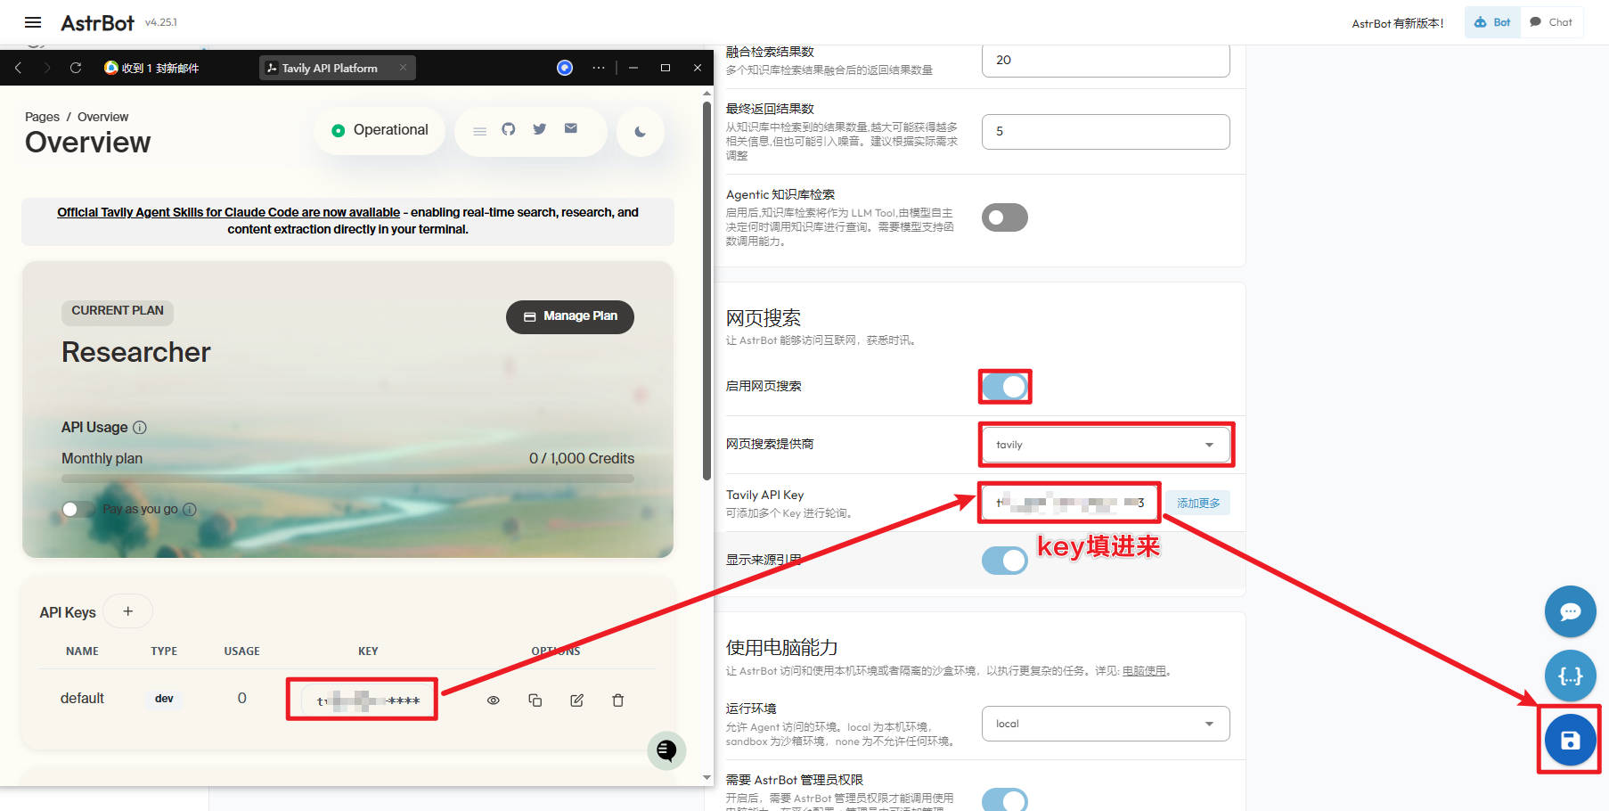Click the Researcher plan name
The image size is (1609, 811).
coord(136,353)
